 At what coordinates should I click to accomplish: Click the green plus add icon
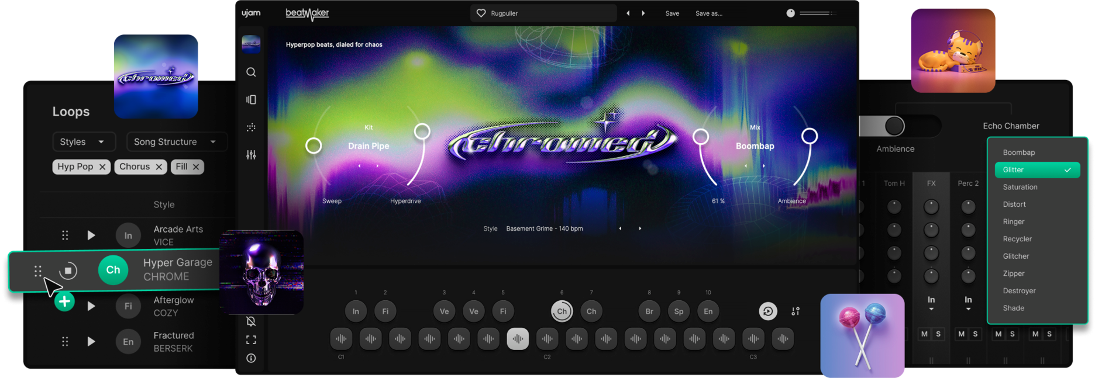pos(64,301)
